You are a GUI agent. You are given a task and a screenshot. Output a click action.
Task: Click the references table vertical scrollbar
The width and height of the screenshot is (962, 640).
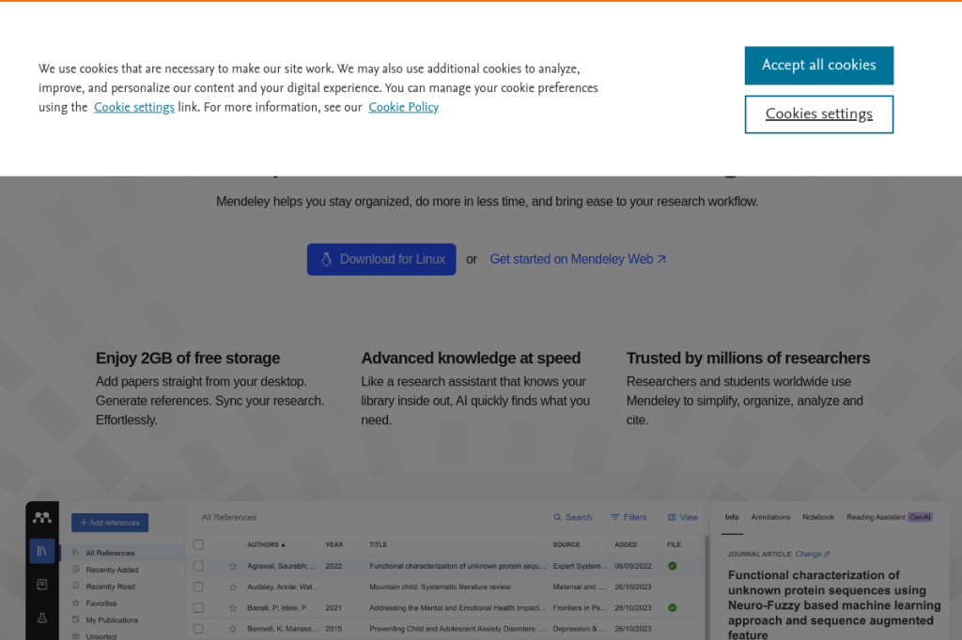706,587
